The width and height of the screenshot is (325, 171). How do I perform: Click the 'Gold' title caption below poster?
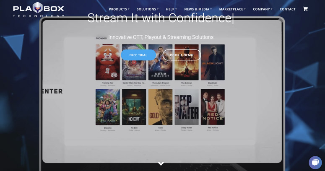click(160, 128)
